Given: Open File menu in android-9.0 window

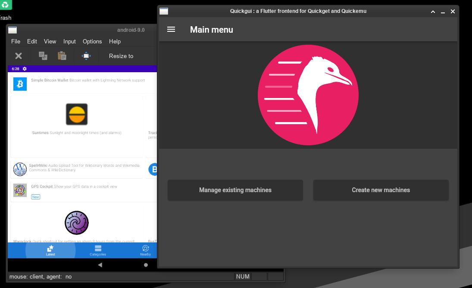Looking at the screenshot, I should pos(16,41).
